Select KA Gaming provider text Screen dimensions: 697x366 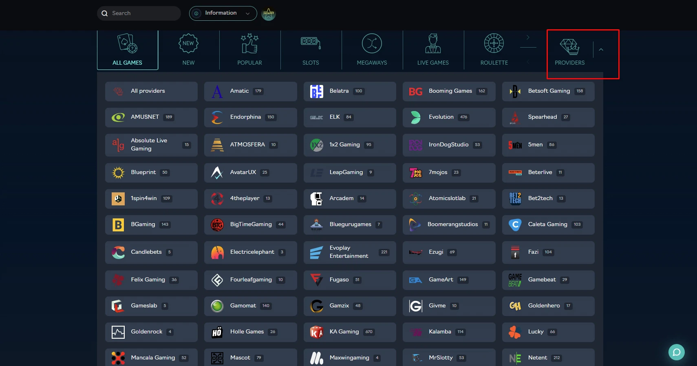[344, 331]
